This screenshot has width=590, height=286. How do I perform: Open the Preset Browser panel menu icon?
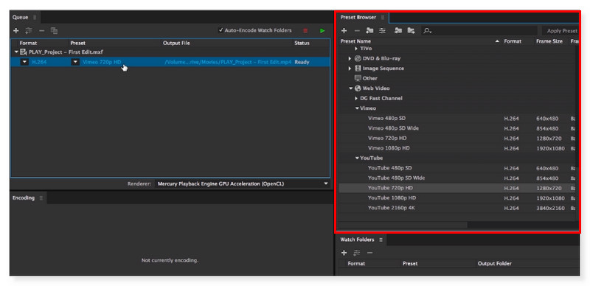(383, 17)
